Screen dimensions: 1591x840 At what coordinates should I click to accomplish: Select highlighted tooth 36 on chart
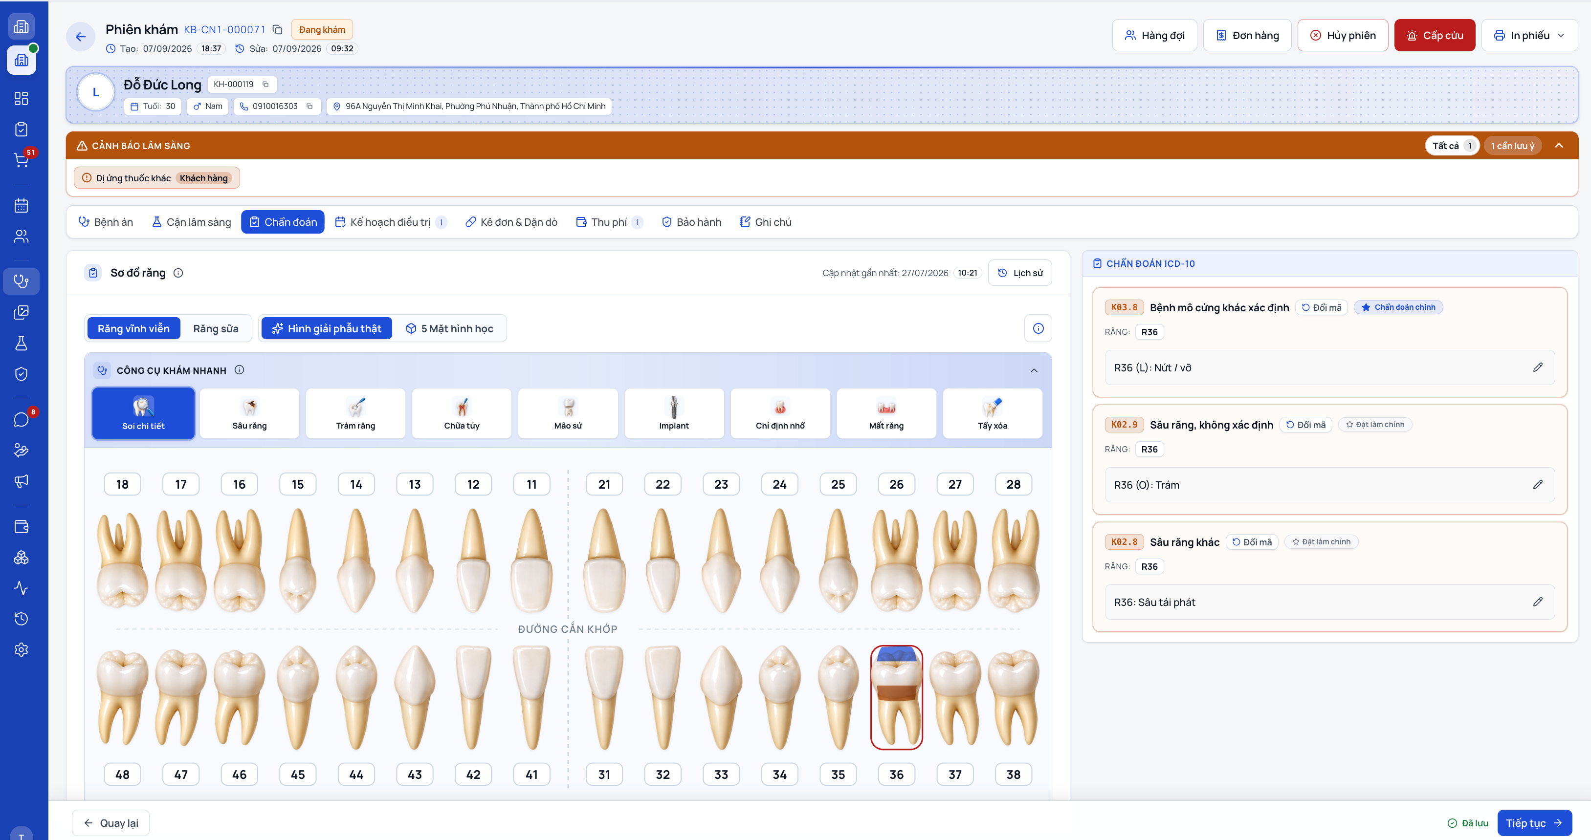coord(896,697)
